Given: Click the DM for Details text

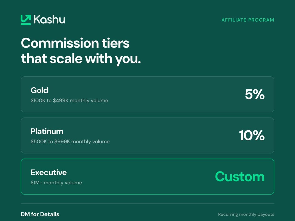Looking at the screenshot, I should coord(40,214).
